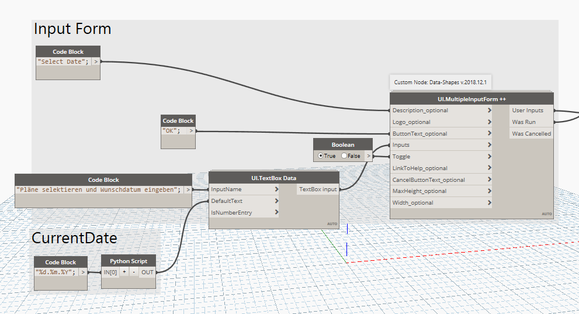579x314 pixels.
Task: Click the TextBox input output port
Action: 317,189
